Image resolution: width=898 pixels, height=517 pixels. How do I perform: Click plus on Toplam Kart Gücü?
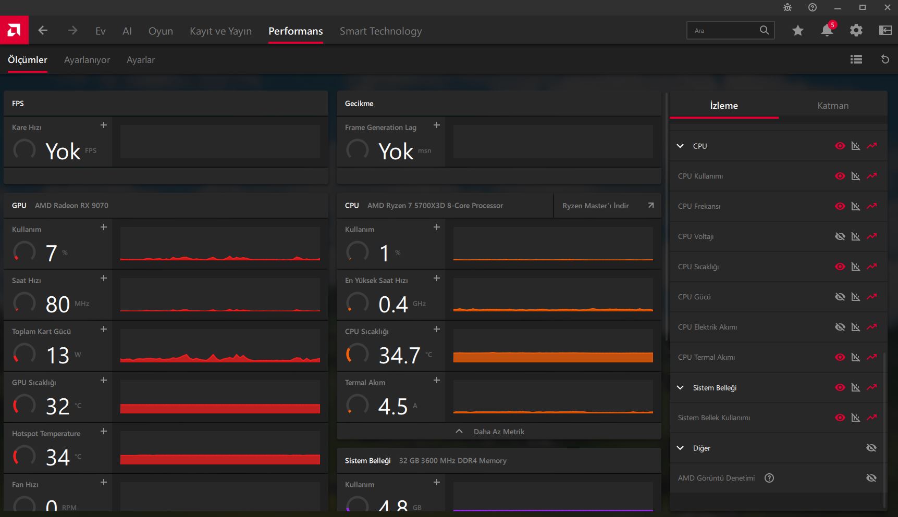pyautogui.click(x=104, y=329)
